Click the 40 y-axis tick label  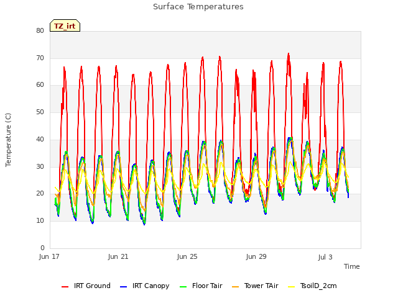40,139
